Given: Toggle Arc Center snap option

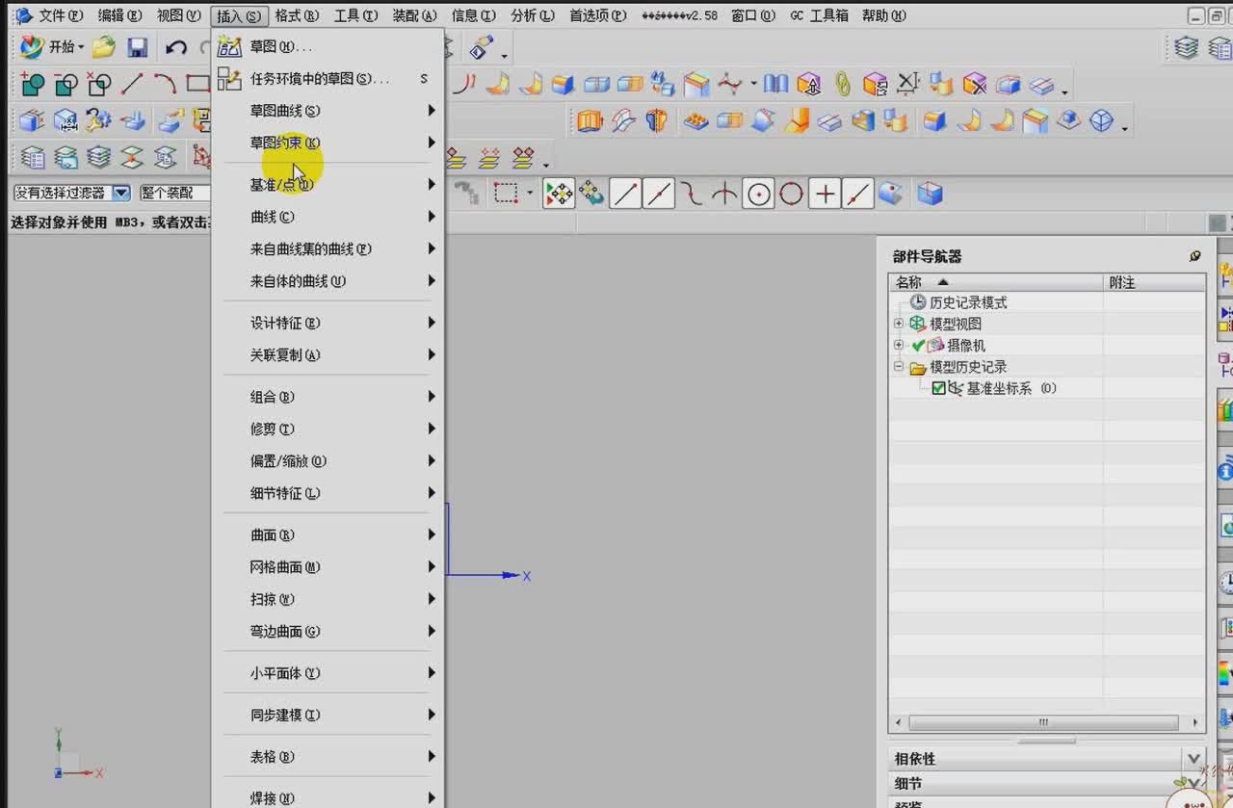Looking at the screenshot, I should click(759, 195).
